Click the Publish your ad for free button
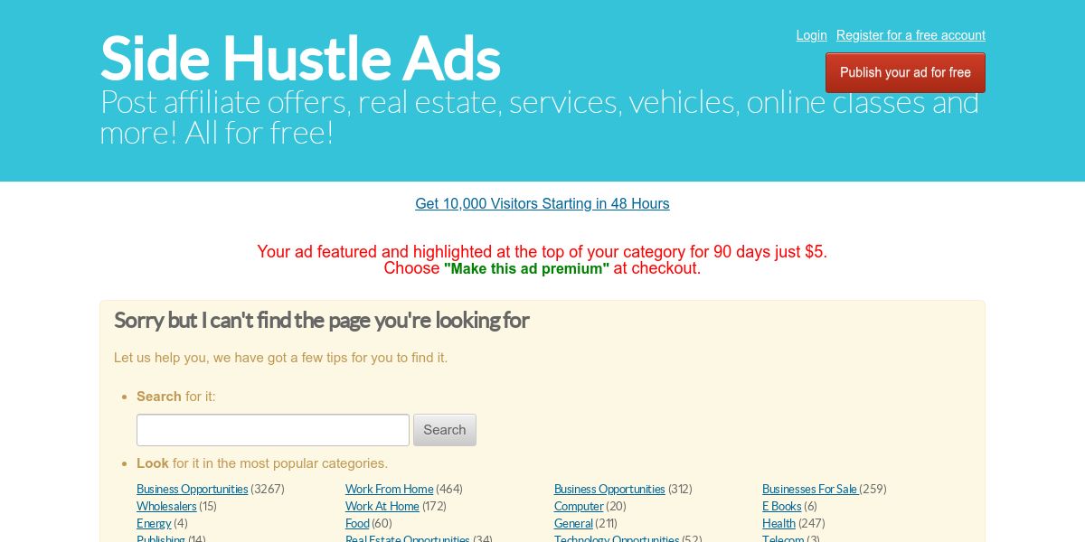Screen dimensions: 1085x542 click(905, 72)
